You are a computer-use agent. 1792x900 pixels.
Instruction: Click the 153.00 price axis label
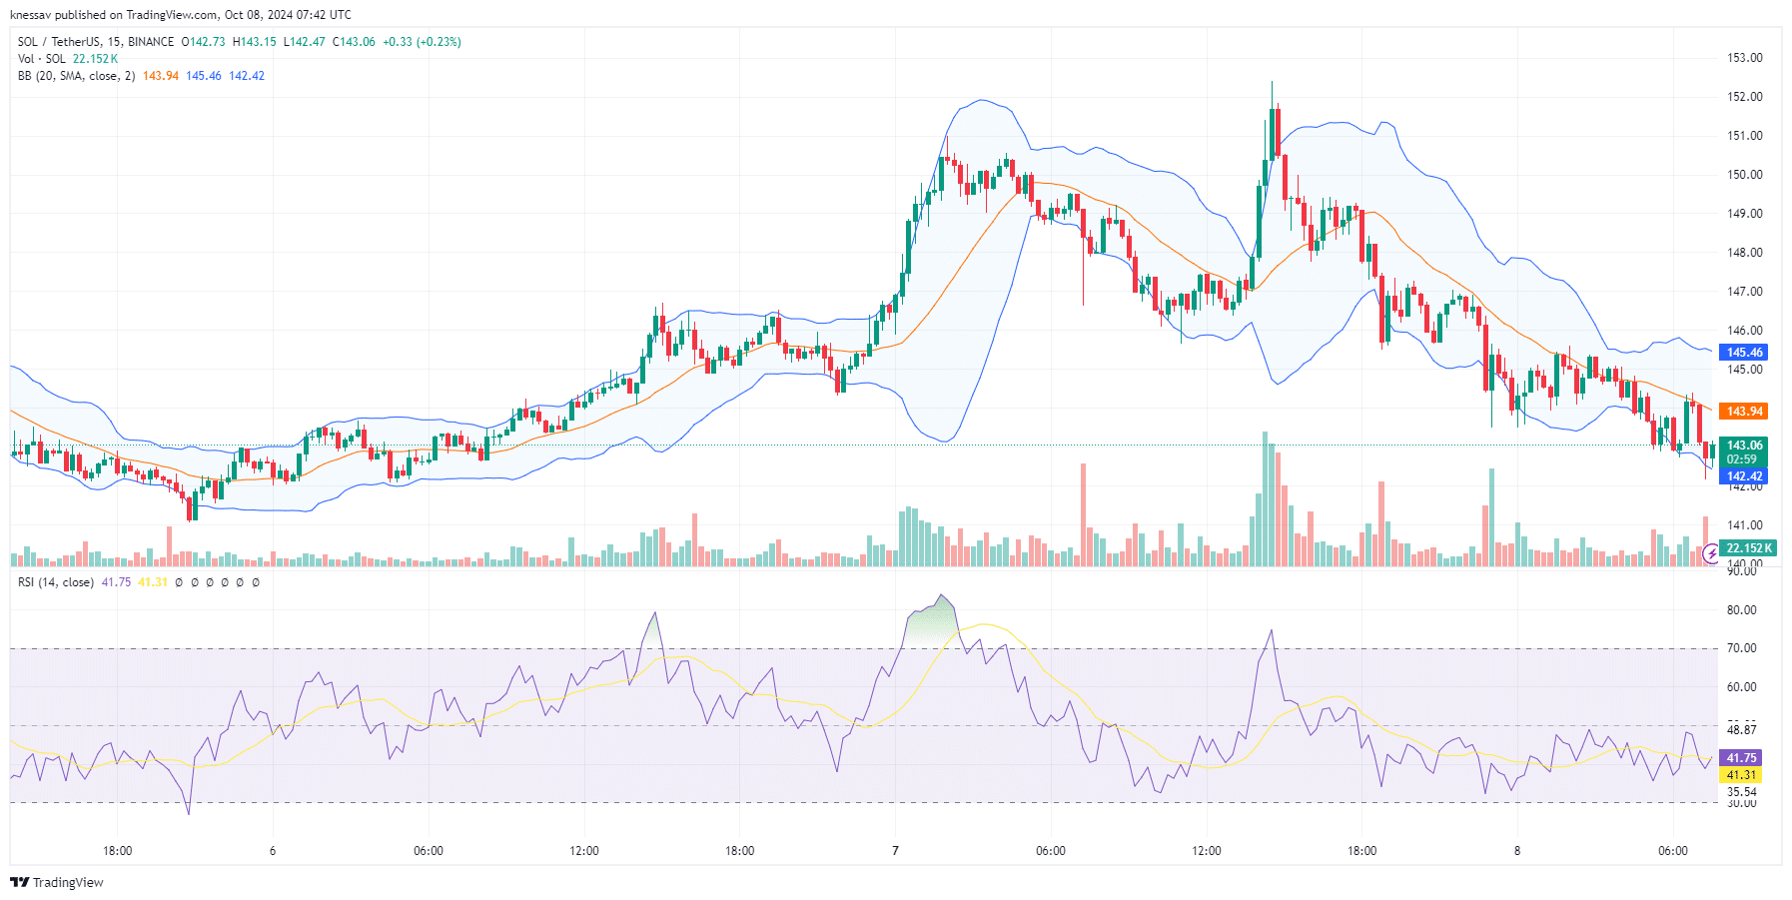(1745, 58)
